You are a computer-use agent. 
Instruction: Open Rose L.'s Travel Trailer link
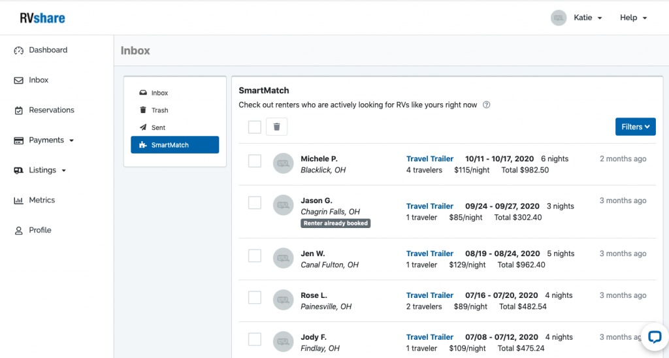[430, 295]
